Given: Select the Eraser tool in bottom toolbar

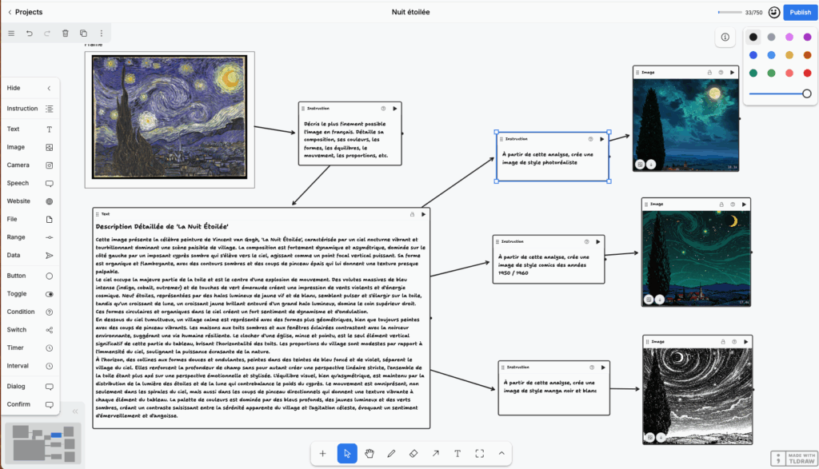Looking at the screenshot, I should pyautogui.click(x=413, y=453).
